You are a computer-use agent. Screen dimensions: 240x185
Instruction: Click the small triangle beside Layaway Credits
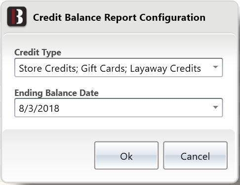(x=215, y=67)
